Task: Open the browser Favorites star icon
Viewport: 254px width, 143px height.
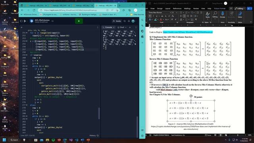Action: (x=123, y=10)
